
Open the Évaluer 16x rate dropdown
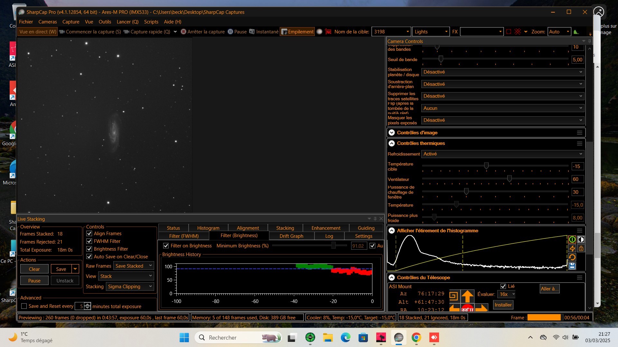[x=507, y=294]
